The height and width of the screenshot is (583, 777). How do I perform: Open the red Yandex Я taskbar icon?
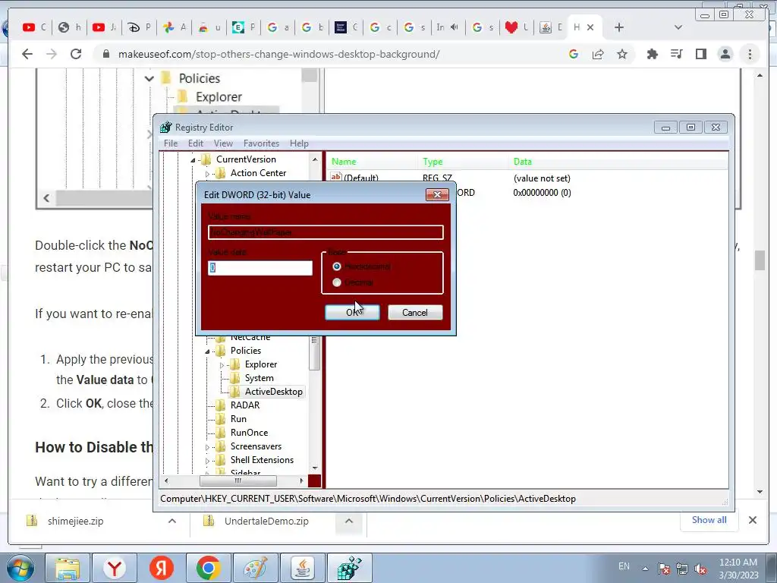tap(162, 568)
